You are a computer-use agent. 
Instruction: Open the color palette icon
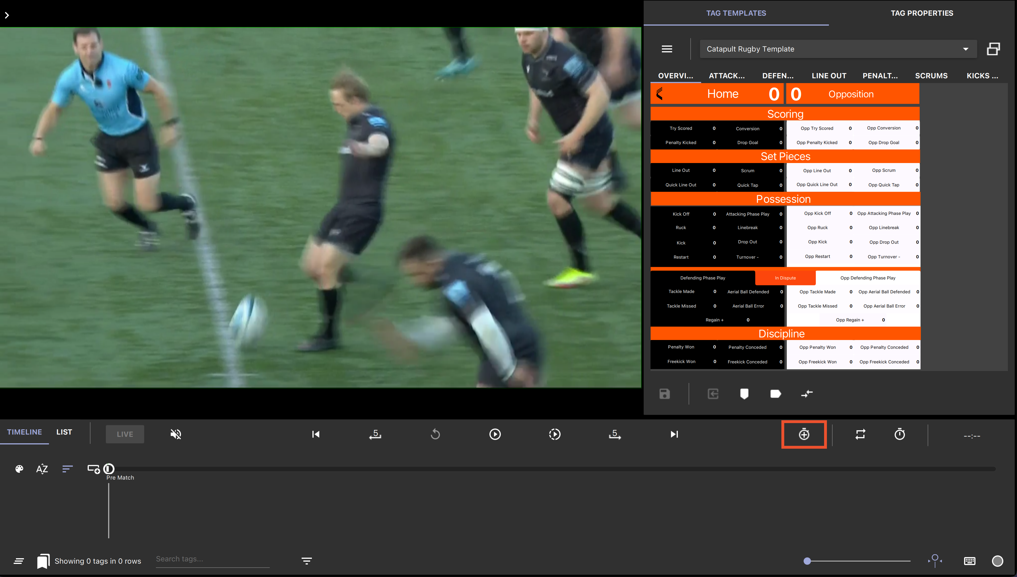pos(19,469)
